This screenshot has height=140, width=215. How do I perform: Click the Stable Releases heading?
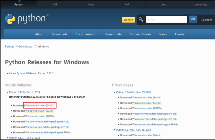pyautogui.click(x=18, y=85)
